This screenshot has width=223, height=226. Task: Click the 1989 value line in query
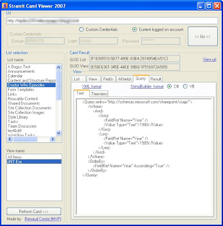pyautogui.click(x=134, y=143)
